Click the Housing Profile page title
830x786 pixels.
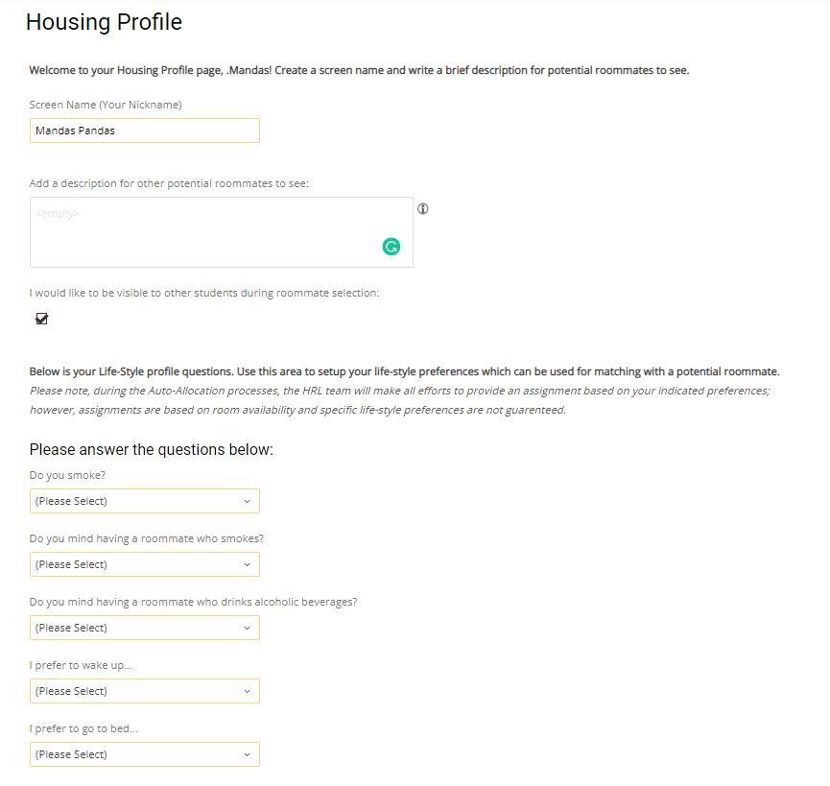(104, 22)
